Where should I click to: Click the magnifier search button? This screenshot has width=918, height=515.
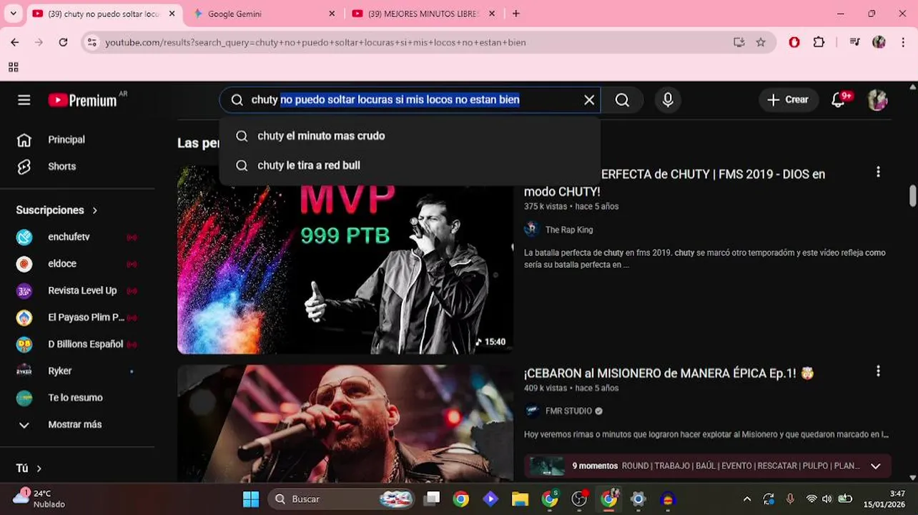[622, 100]
